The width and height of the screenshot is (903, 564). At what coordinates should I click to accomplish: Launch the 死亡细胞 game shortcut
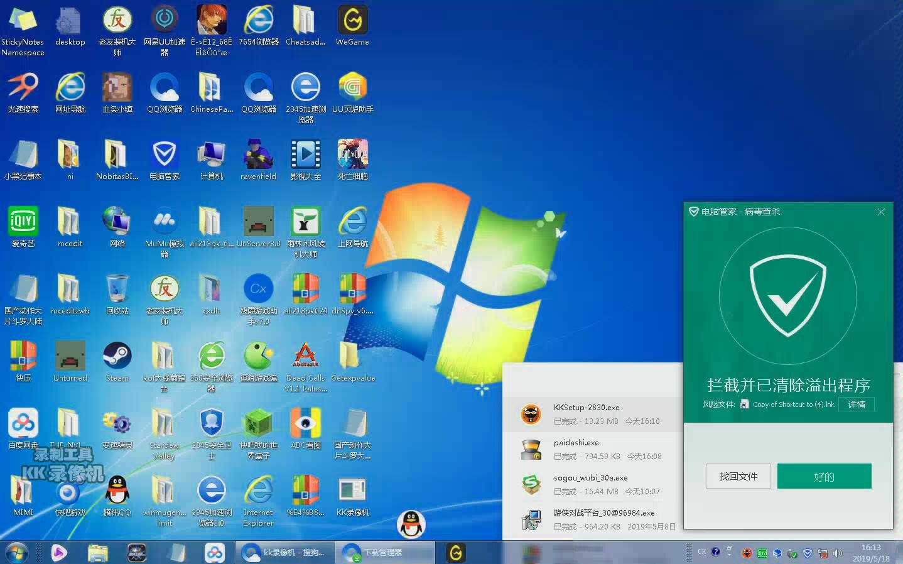352,160
